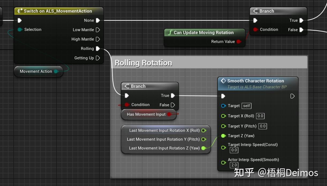
Task: Click the Getting Up execution output pin
Action: coord(97,58)
